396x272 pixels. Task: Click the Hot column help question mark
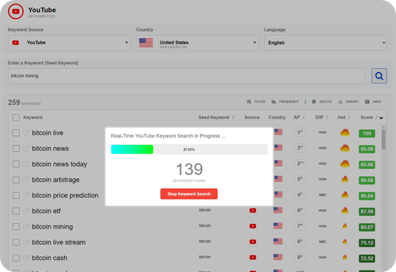pos(348,118)
